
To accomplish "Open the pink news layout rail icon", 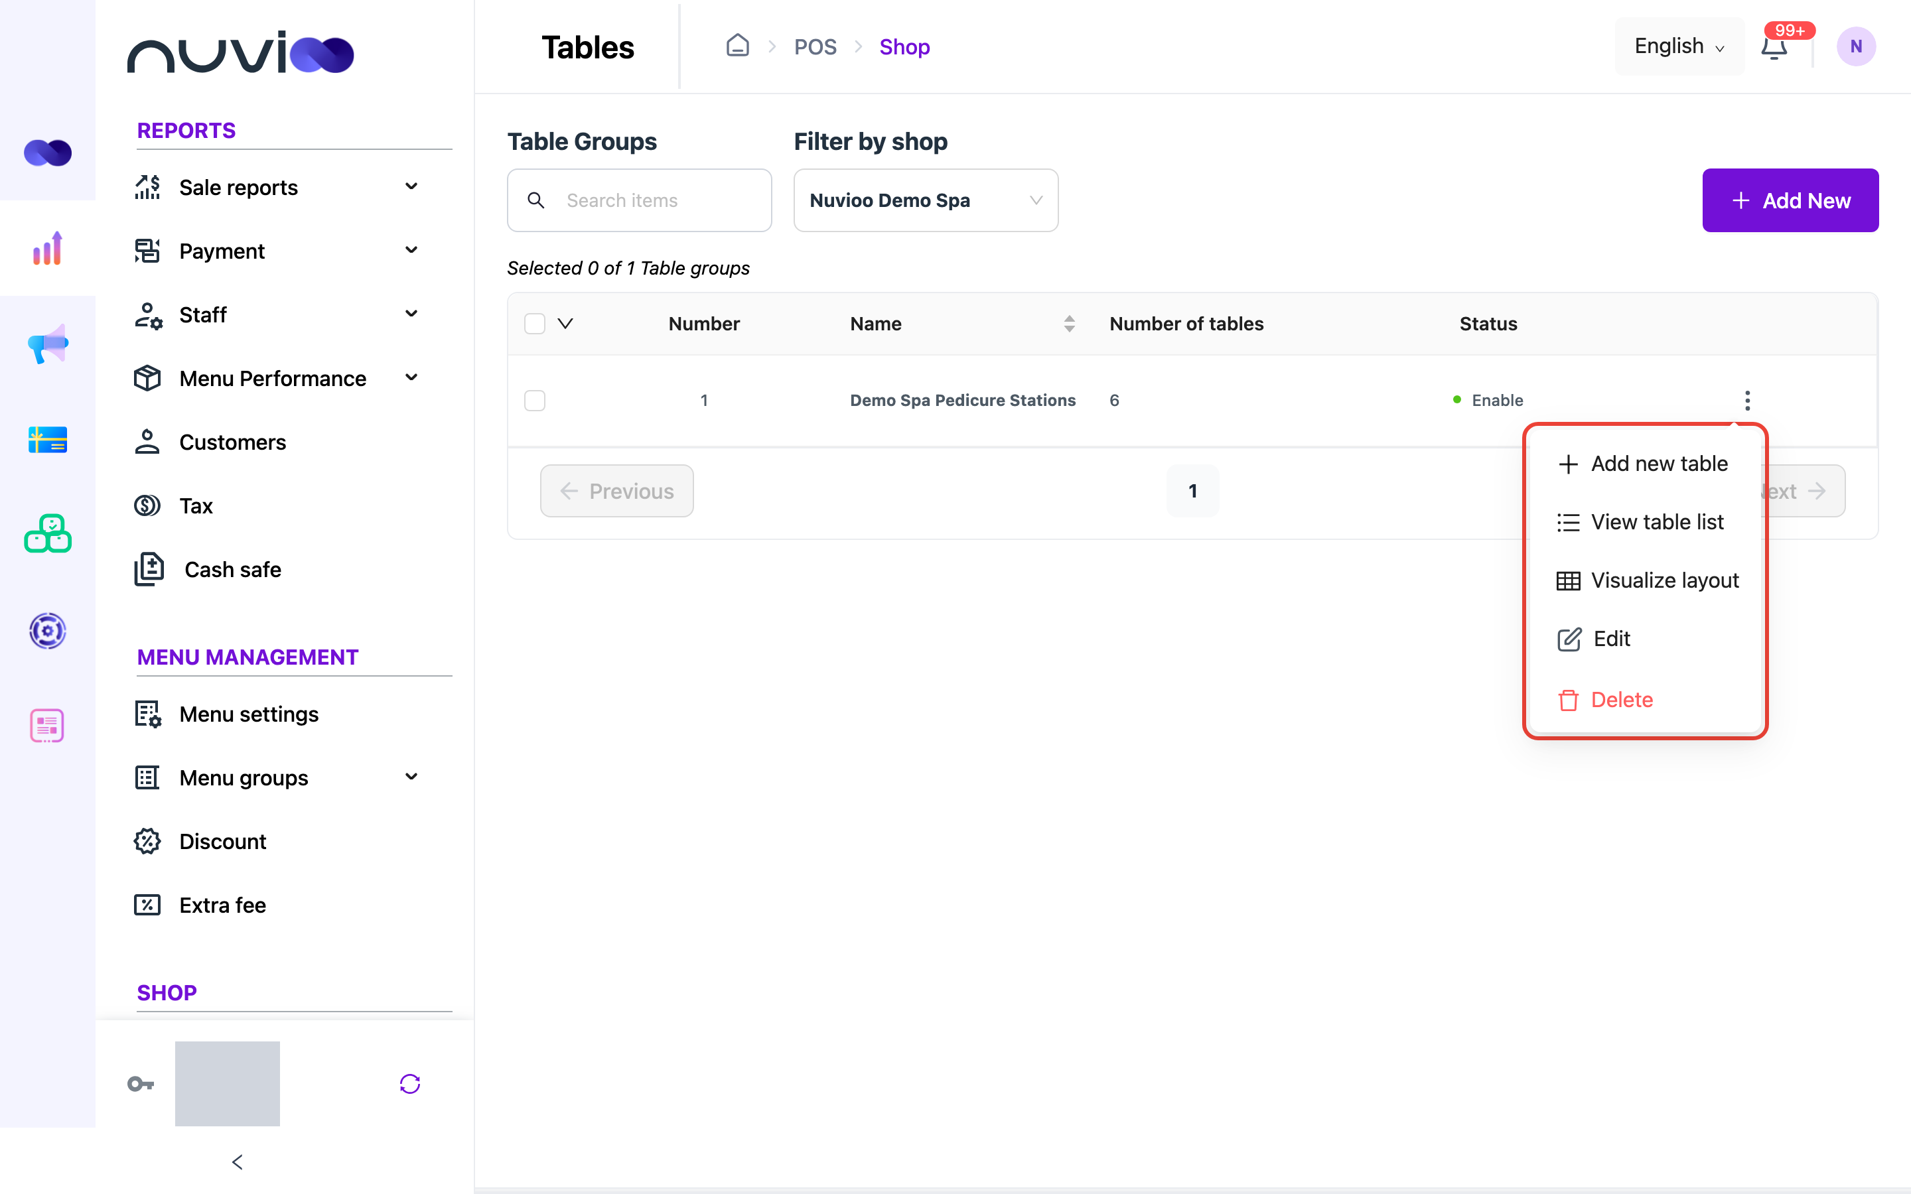I will coord(47,726).
